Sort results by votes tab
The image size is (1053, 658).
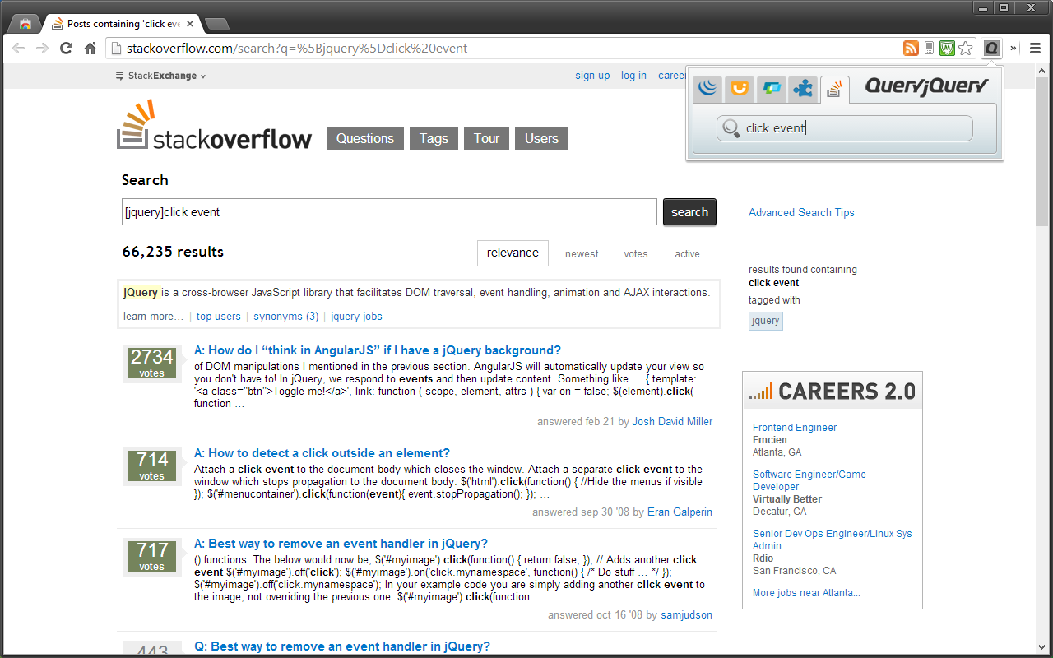[x=636, y=254]
